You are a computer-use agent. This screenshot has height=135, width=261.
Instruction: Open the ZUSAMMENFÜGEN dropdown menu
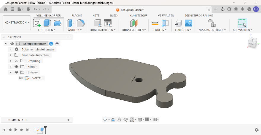[x=212, y=30]
